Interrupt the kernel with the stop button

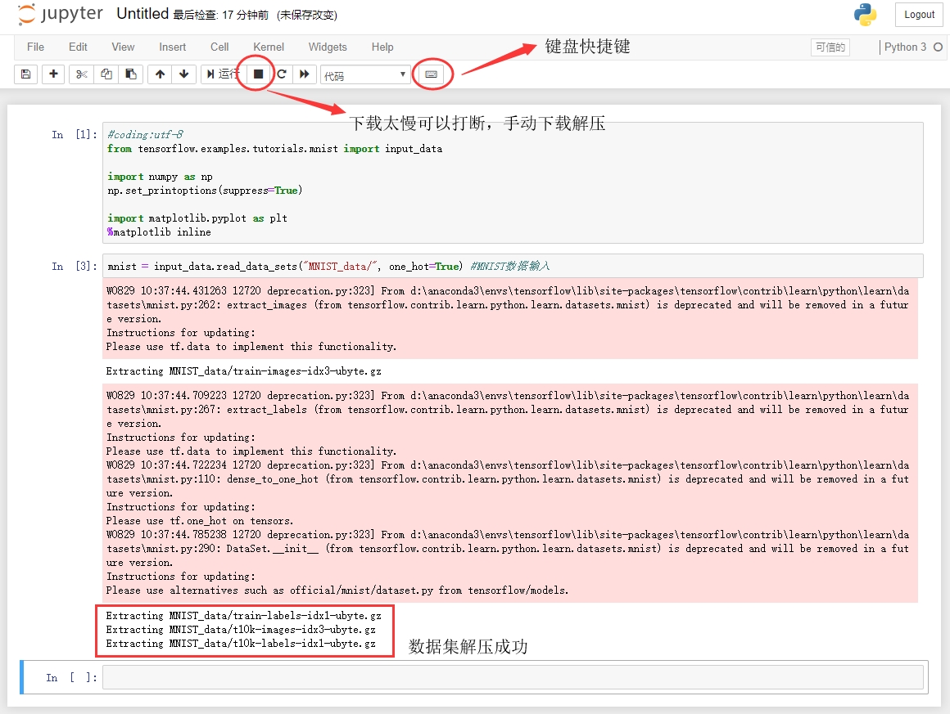[258, 74]
